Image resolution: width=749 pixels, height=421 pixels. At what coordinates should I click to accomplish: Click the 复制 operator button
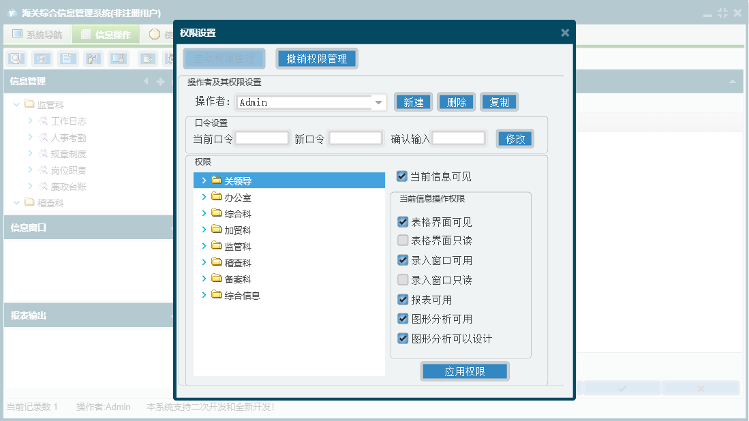coord(499,102)
